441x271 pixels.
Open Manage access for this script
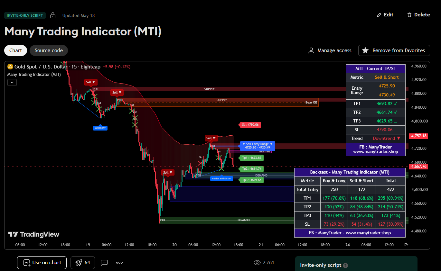[330, 50]
